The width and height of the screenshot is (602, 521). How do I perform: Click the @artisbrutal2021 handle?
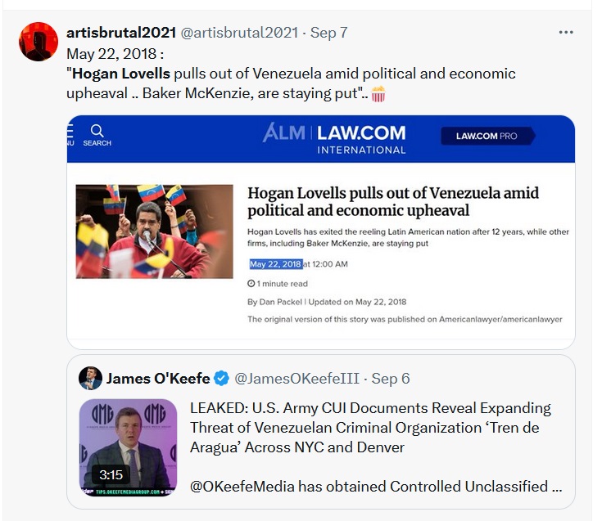point(239,33)
